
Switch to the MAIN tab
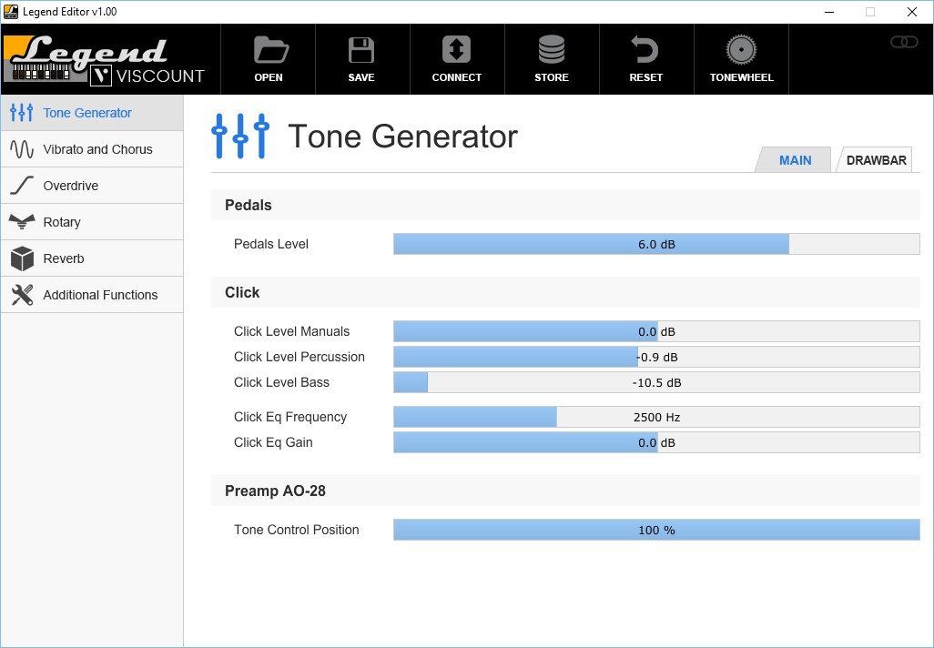pos(795,160)
